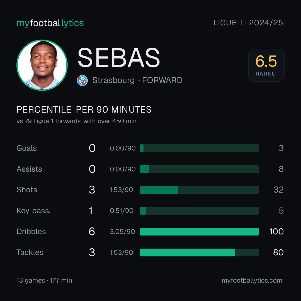
Task: Open Sebas player portrait photo
Action: coord(42,65)
